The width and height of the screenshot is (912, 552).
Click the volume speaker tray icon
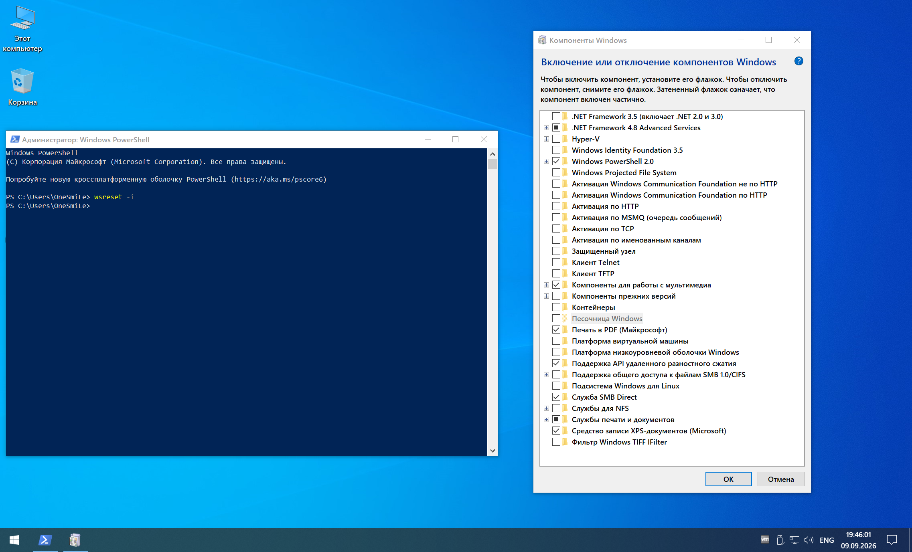(x=809, y=540)
